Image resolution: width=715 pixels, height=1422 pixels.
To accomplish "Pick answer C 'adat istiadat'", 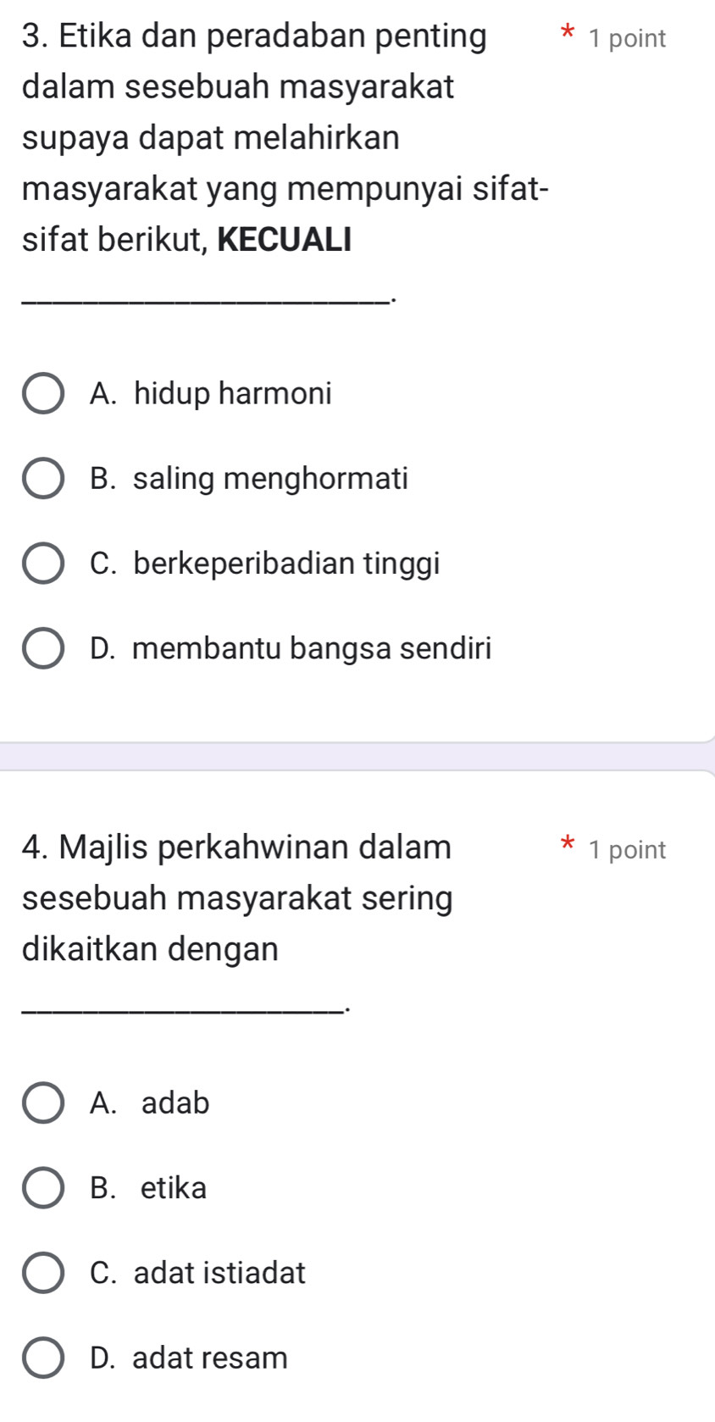I will pos(42,1273).
